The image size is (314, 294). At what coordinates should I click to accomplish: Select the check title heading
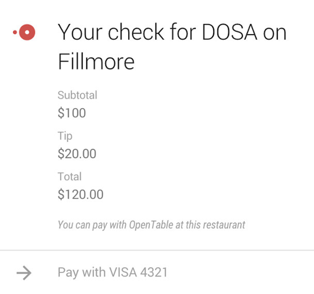click(171, 47)
